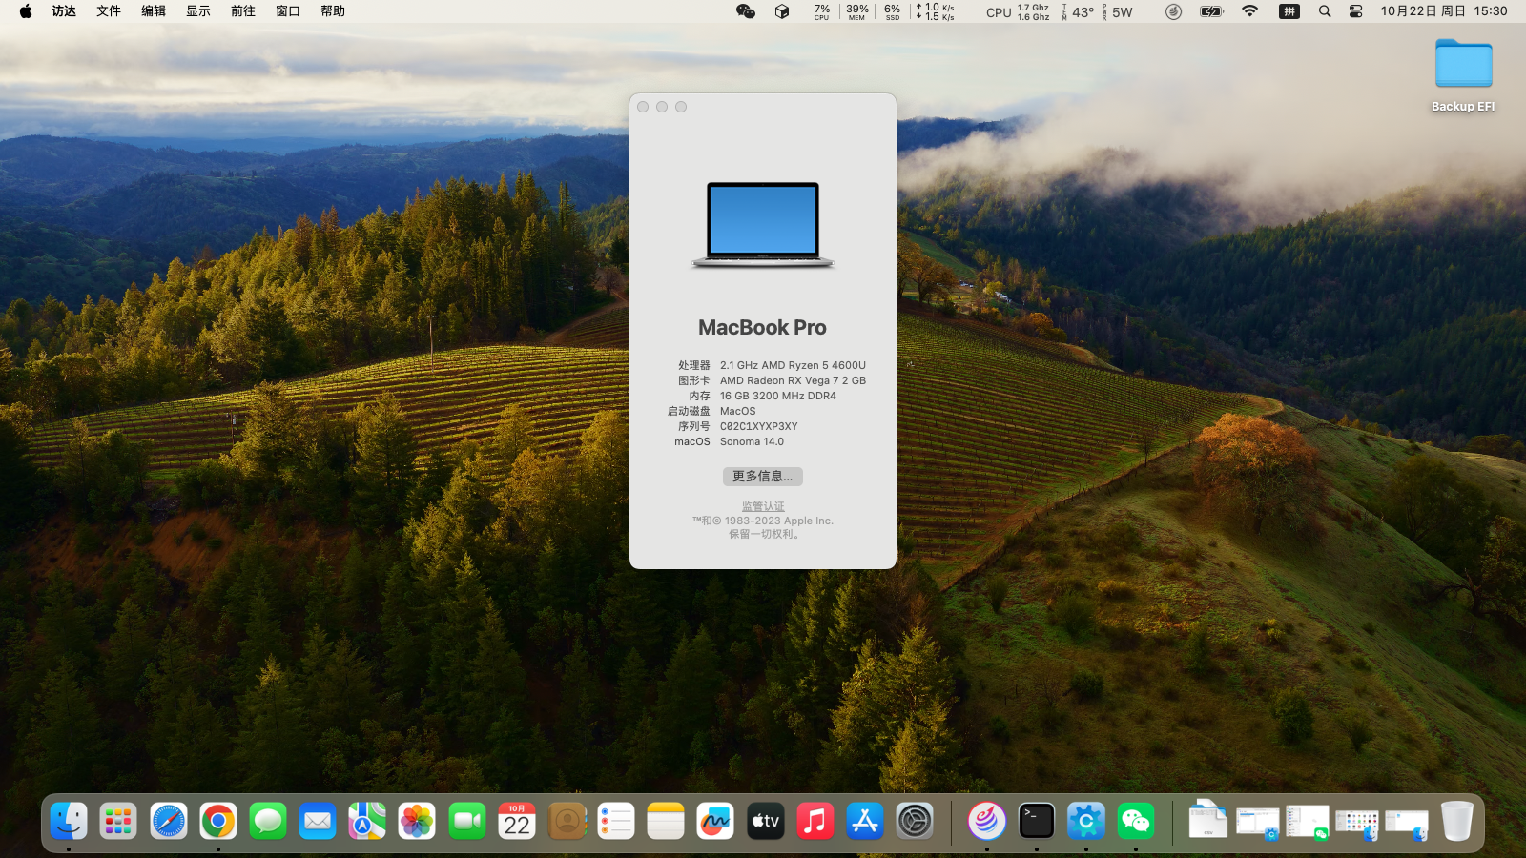Viewport: 1526px width, 858px height.
Task: Open Messages app in the Dock
Action: (268, 821)
